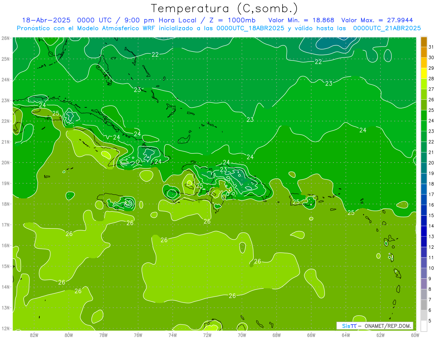Image resolution: width=441 pixels, height=340 pixels.
Task: Click the "12N" latitude axis label
Action: (x=6, y=328)
